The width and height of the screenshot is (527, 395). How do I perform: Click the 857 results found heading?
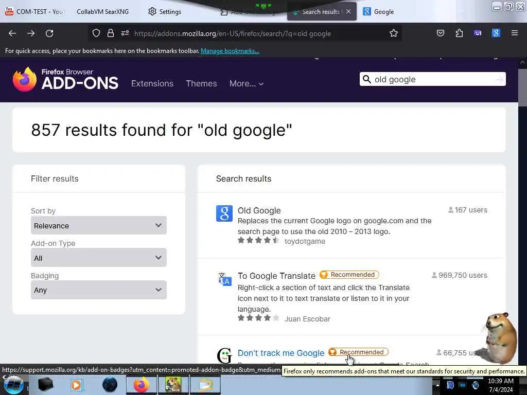[161, 130]
